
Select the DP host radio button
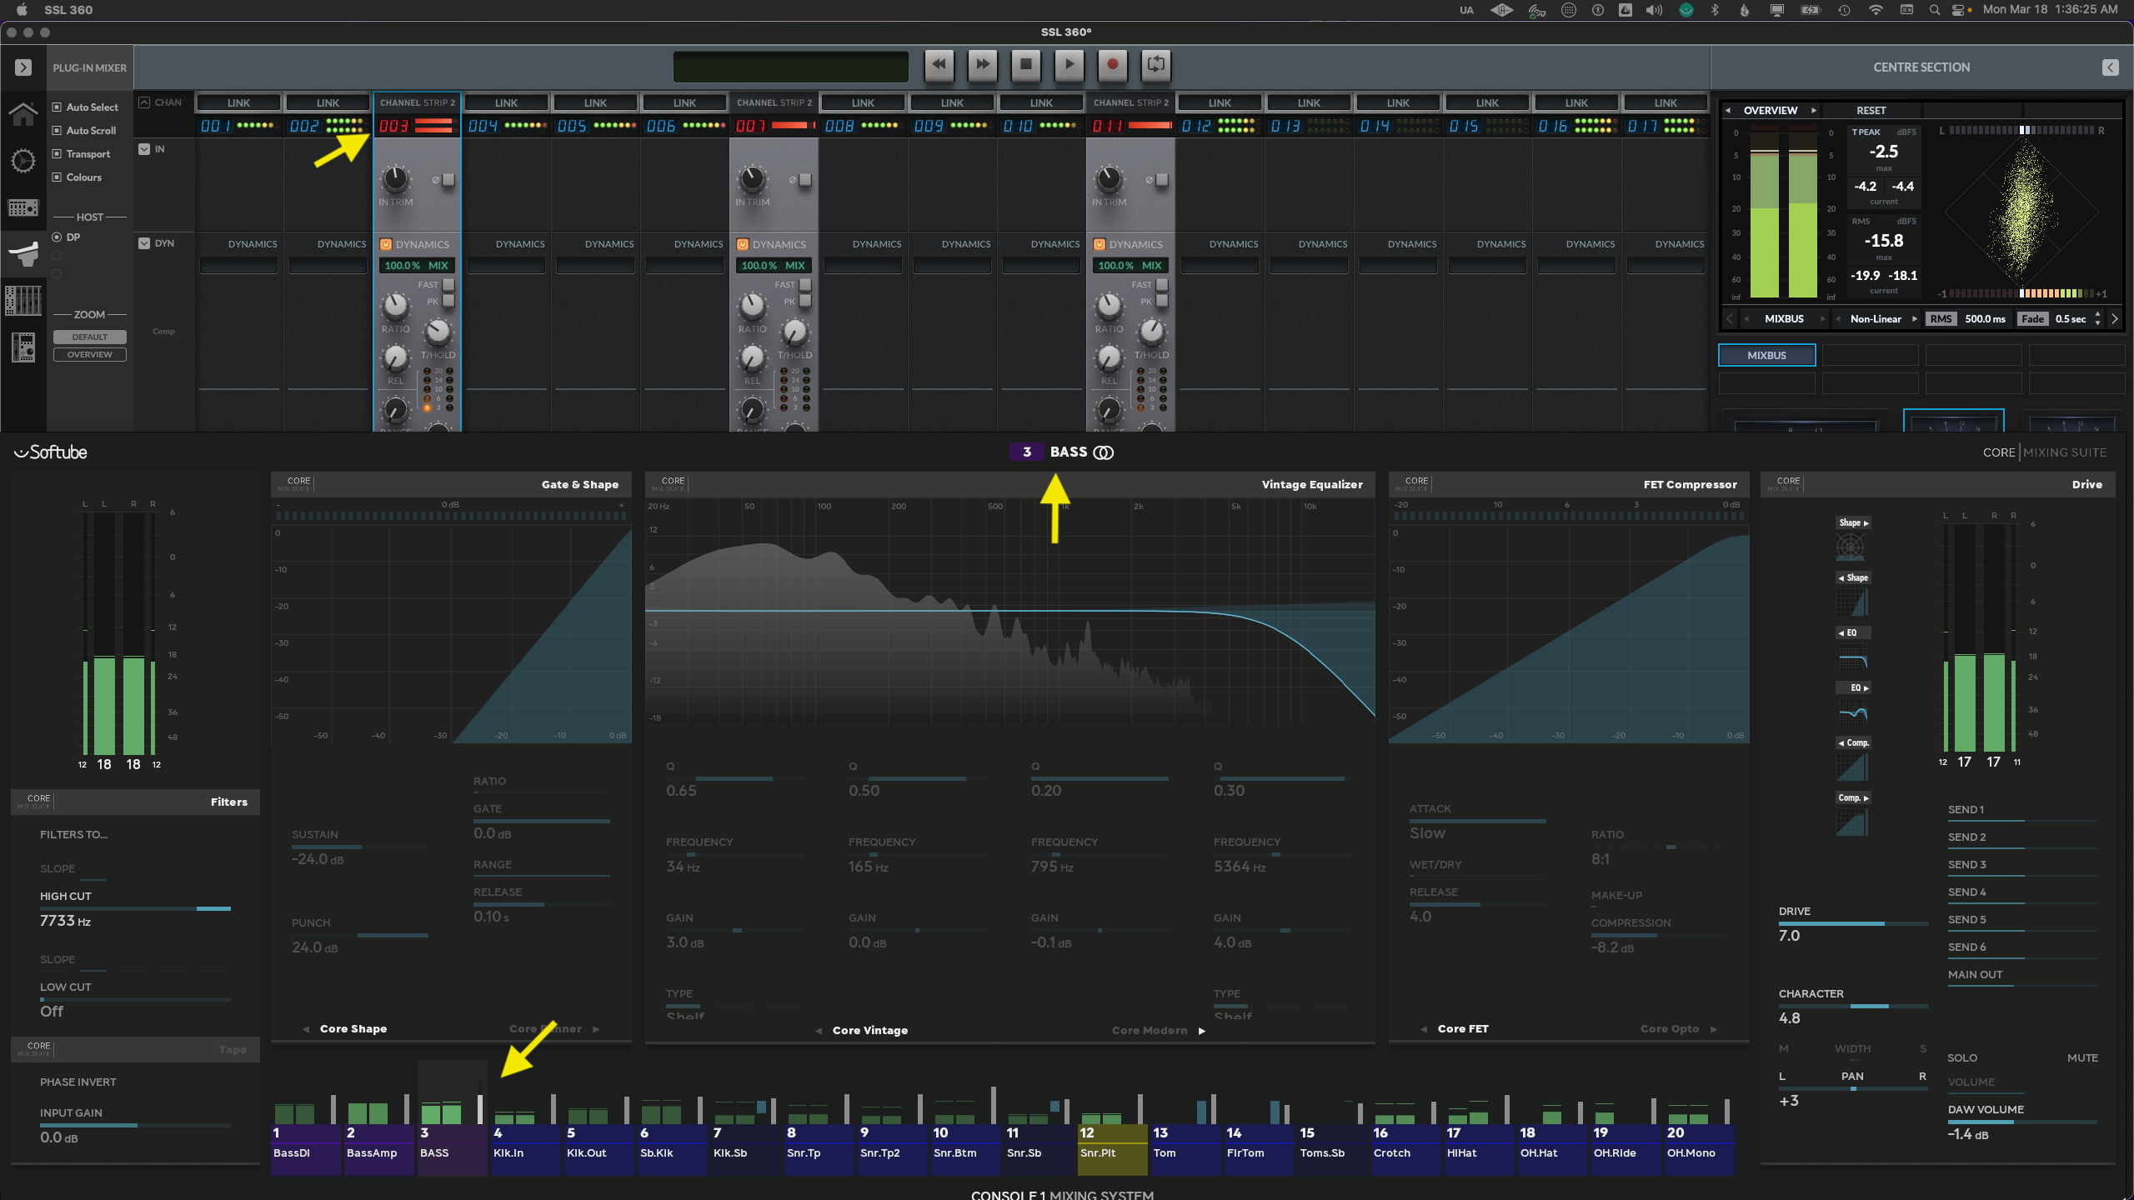pos(57,237)
